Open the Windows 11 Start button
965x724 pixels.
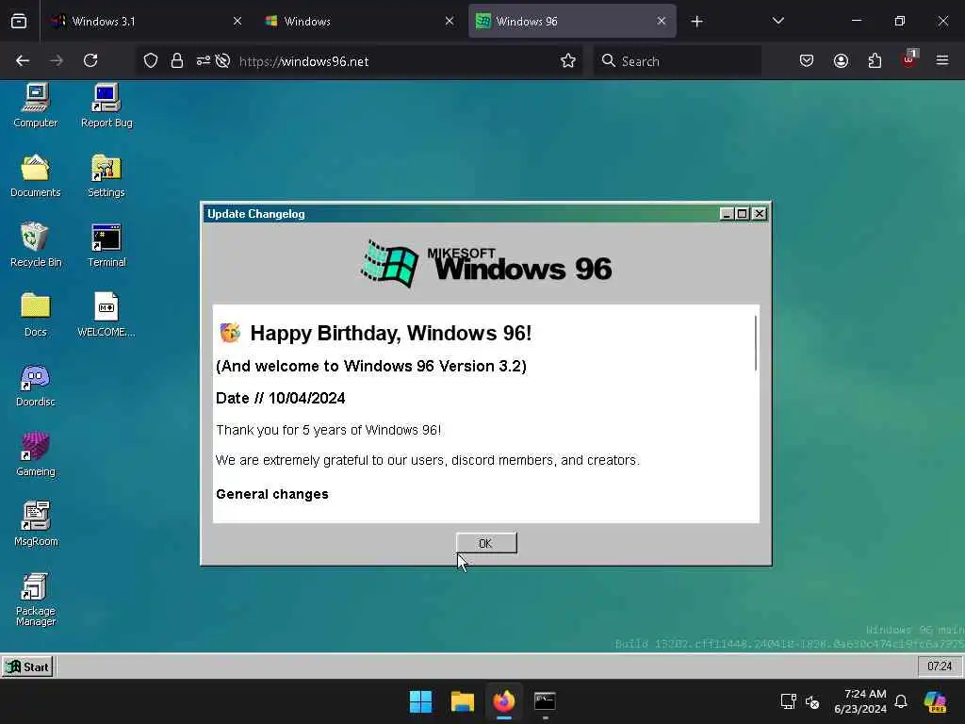point(421,701)
